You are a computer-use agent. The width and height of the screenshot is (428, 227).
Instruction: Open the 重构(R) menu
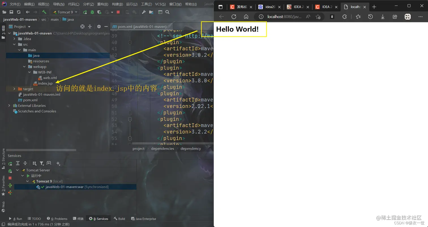[102, 4]
